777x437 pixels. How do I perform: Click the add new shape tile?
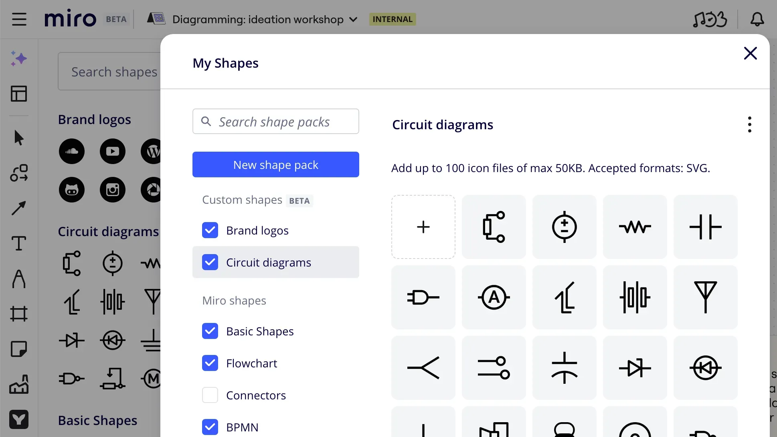[423, 227]
